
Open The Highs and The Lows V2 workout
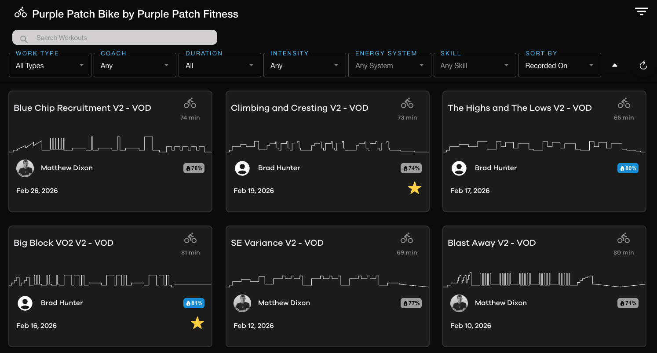click(519, 108)
